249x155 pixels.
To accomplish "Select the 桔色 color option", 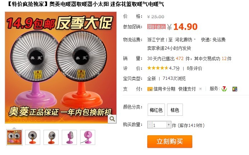I will 175,110.
